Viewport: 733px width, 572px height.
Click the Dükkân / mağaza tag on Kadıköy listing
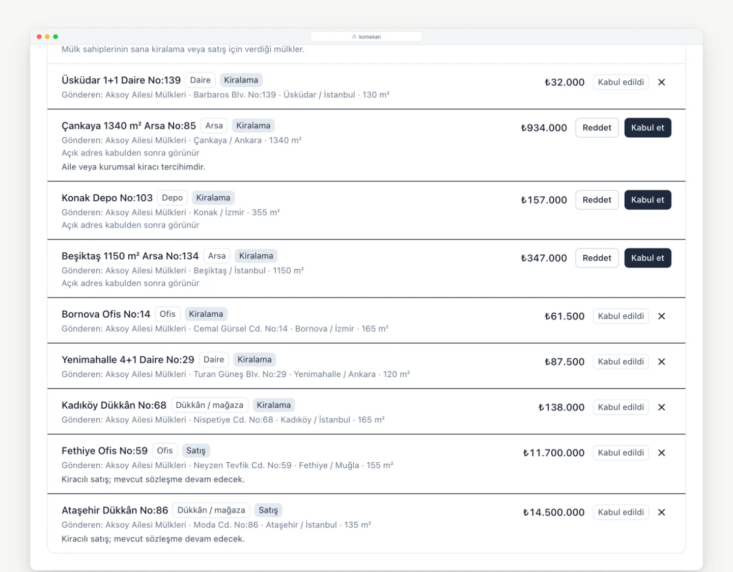(x=209, y=405)
